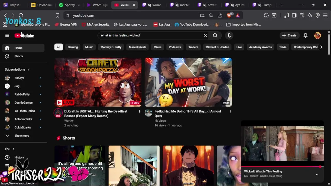
Task: Open the apps grid bookmark icon
Action: [5, 25]
